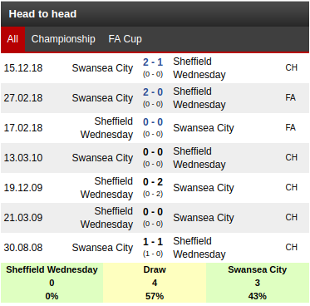This screenshot has height=306, width=310.
Task: Click the 0 - 0 score from 13.03.10
Action: (153, 152)
